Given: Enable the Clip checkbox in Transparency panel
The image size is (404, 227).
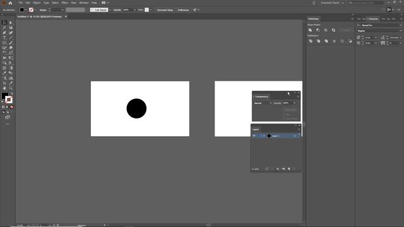Looking at the screenshot, I should pos(284,114).
